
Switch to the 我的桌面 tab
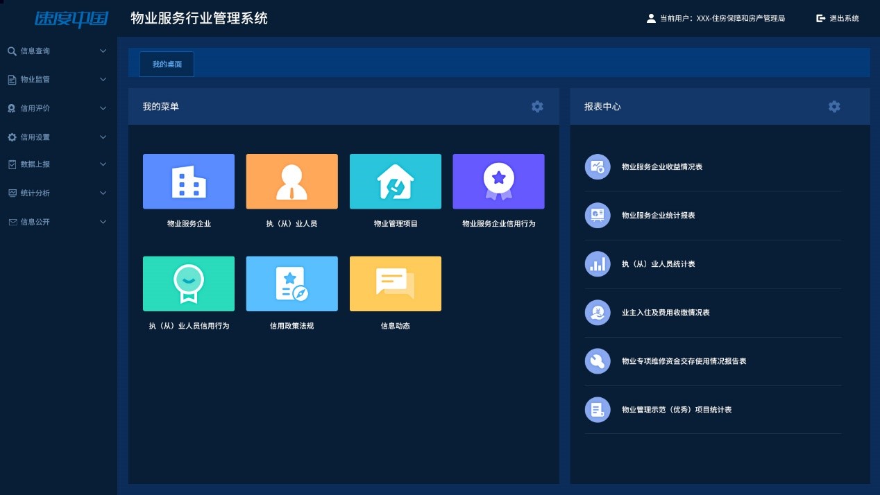click(167, 64)
